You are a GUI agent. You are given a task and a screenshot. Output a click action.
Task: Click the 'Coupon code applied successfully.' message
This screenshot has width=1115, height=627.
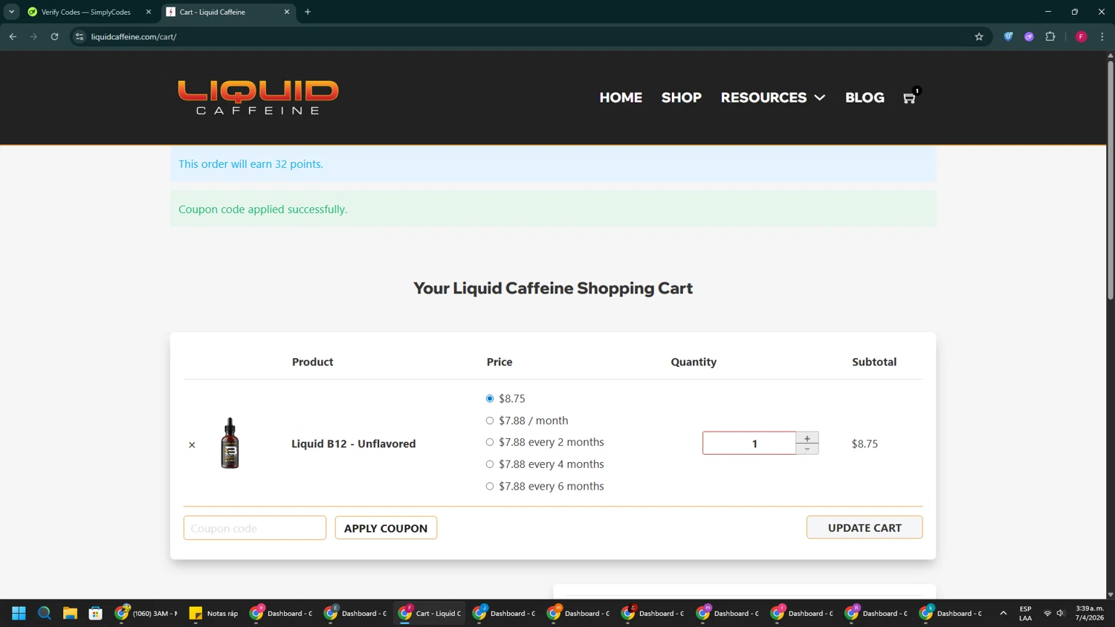pos(262,209)
